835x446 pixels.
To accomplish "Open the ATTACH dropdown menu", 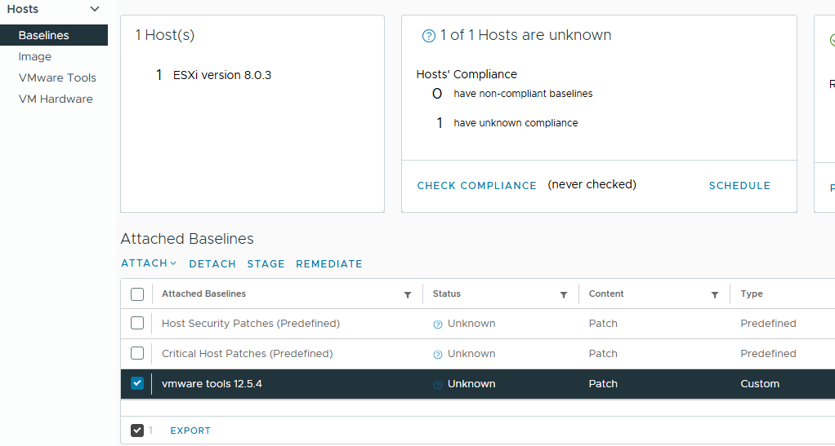I will click(149, 263).
